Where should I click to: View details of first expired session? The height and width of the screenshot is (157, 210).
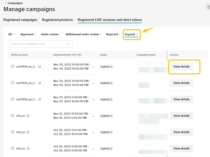pyautogui.click(x=181, y=67)
